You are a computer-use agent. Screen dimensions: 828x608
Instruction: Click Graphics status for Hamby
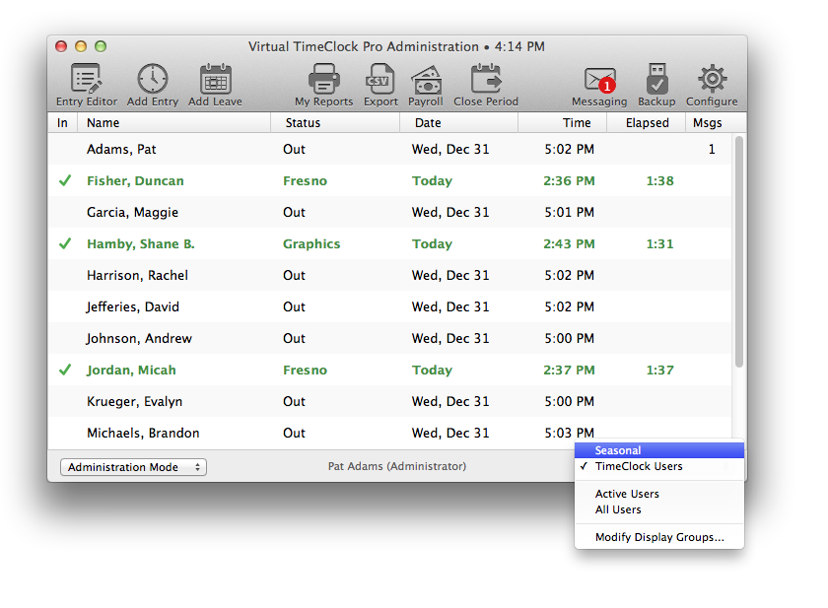[311, 244]
